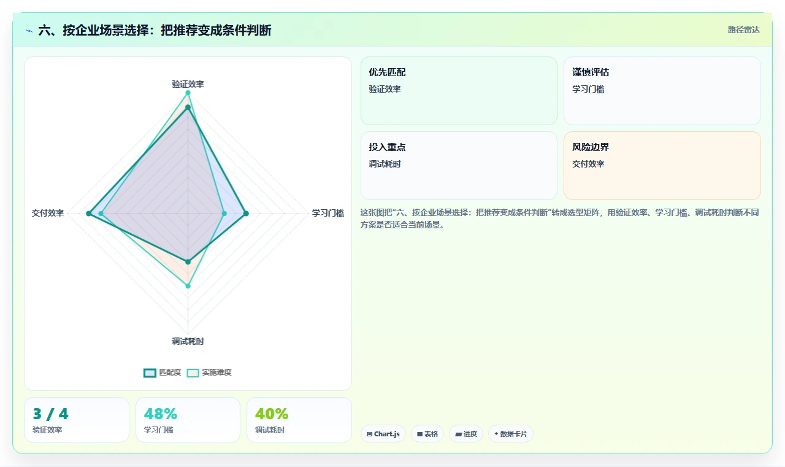The width and height of the screenshot is (785, 467).
Task: Click the 路径雷达 label in the header
Action: coord(743,29)
